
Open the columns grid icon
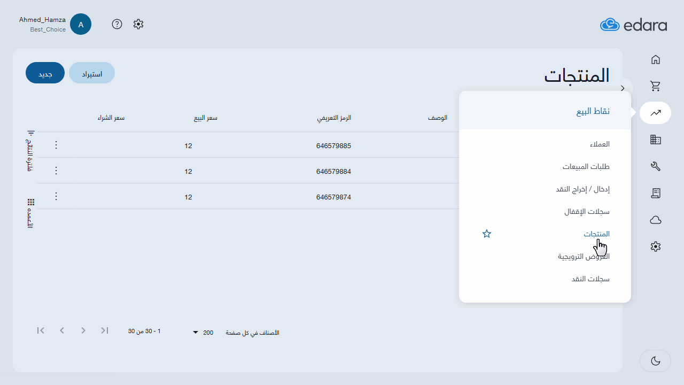tap(31, 202)
